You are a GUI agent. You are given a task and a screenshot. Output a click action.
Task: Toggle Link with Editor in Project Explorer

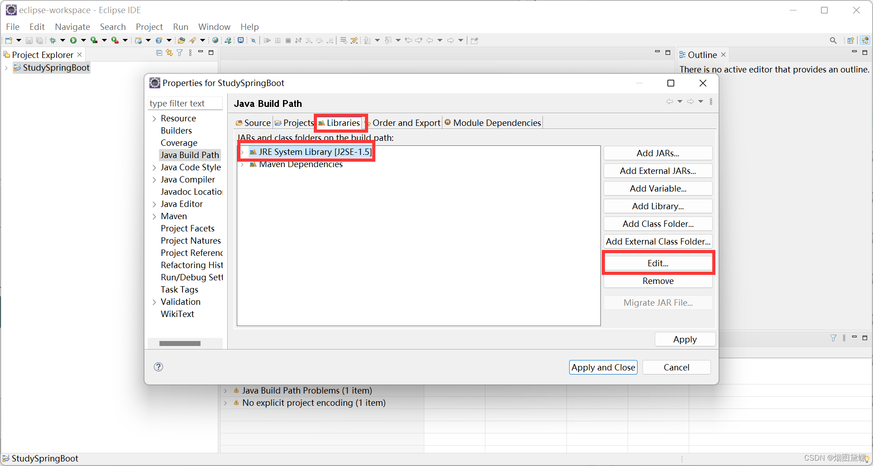click(169, 53)
